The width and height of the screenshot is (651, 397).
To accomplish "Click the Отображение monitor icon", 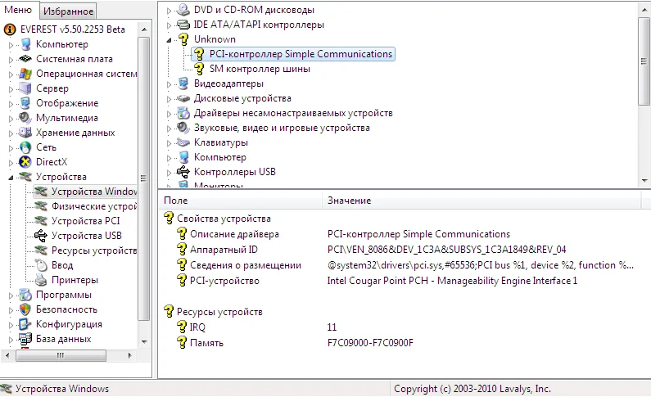I will coord(25,103).
